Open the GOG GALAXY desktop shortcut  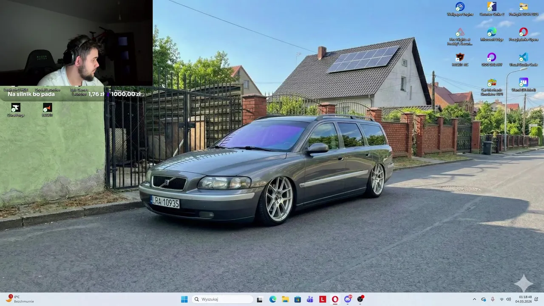[x=492, y=59]
